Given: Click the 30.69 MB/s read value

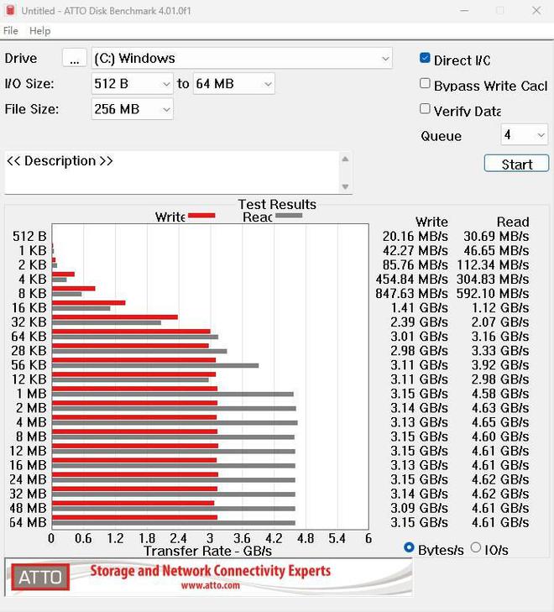Looking at the screenshot, I should click(x=496, y=237).
